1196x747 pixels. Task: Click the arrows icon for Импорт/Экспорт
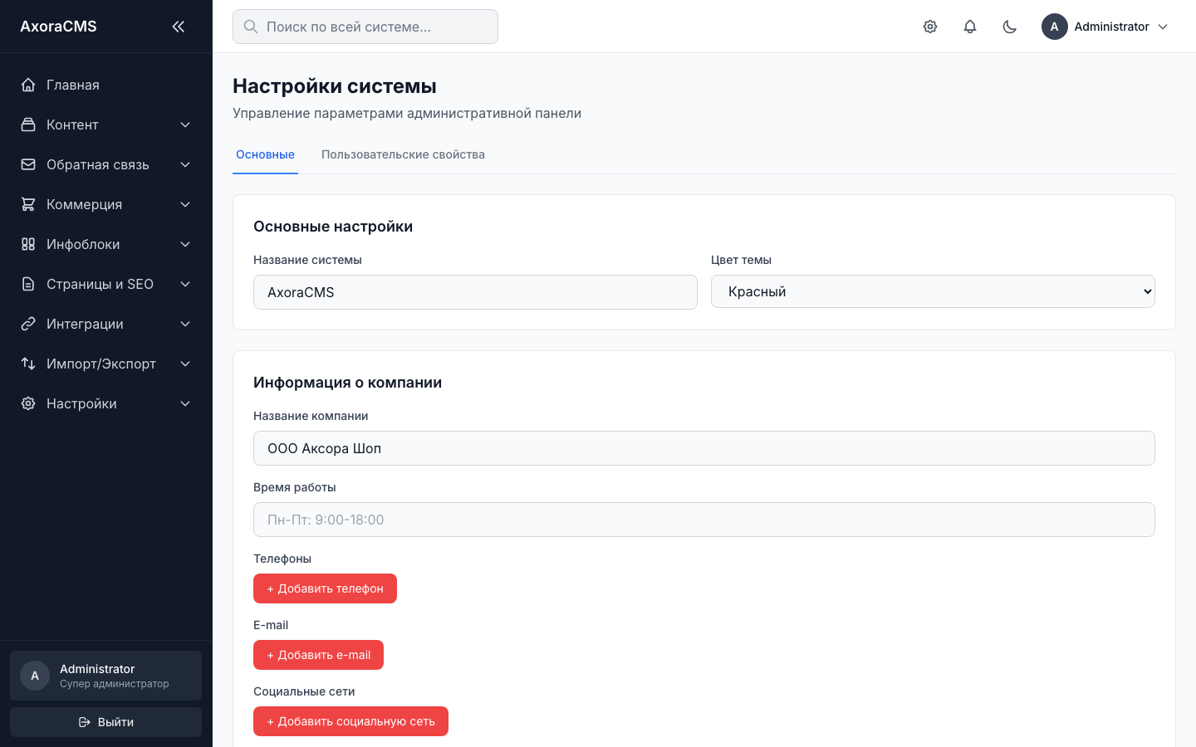[x=28, y=364]
